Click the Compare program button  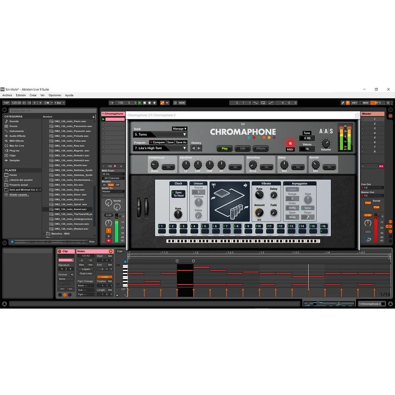click(157, 142)
